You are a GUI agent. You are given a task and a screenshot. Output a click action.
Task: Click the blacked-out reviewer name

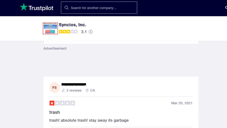[x=74, y=84]
